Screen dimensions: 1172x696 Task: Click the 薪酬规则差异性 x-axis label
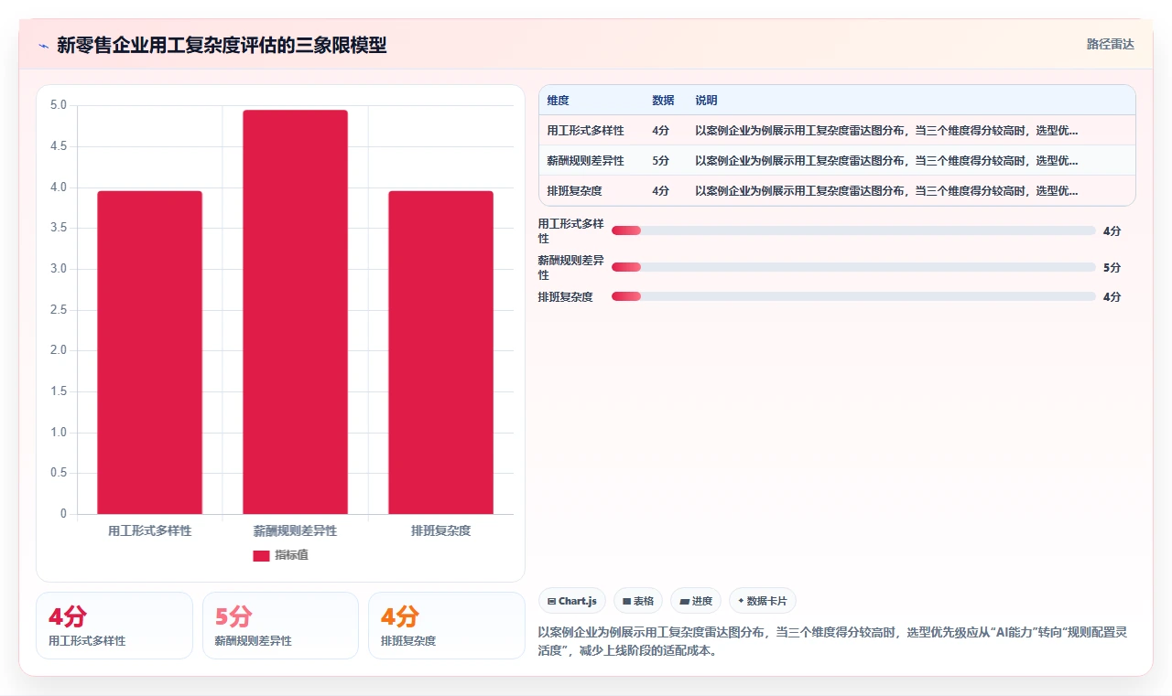pos(295,530)
